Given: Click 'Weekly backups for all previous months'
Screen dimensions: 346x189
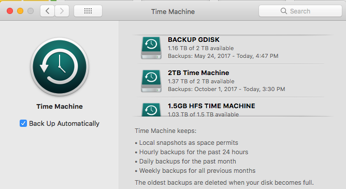Looking at the screenshot, I should pos(197,171).
